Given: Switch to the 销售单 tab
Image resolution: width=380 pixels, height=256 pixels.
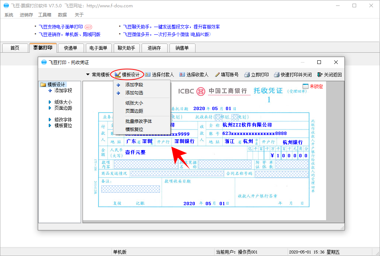Looking at the screenshot, I should click(x=182, y=48).
